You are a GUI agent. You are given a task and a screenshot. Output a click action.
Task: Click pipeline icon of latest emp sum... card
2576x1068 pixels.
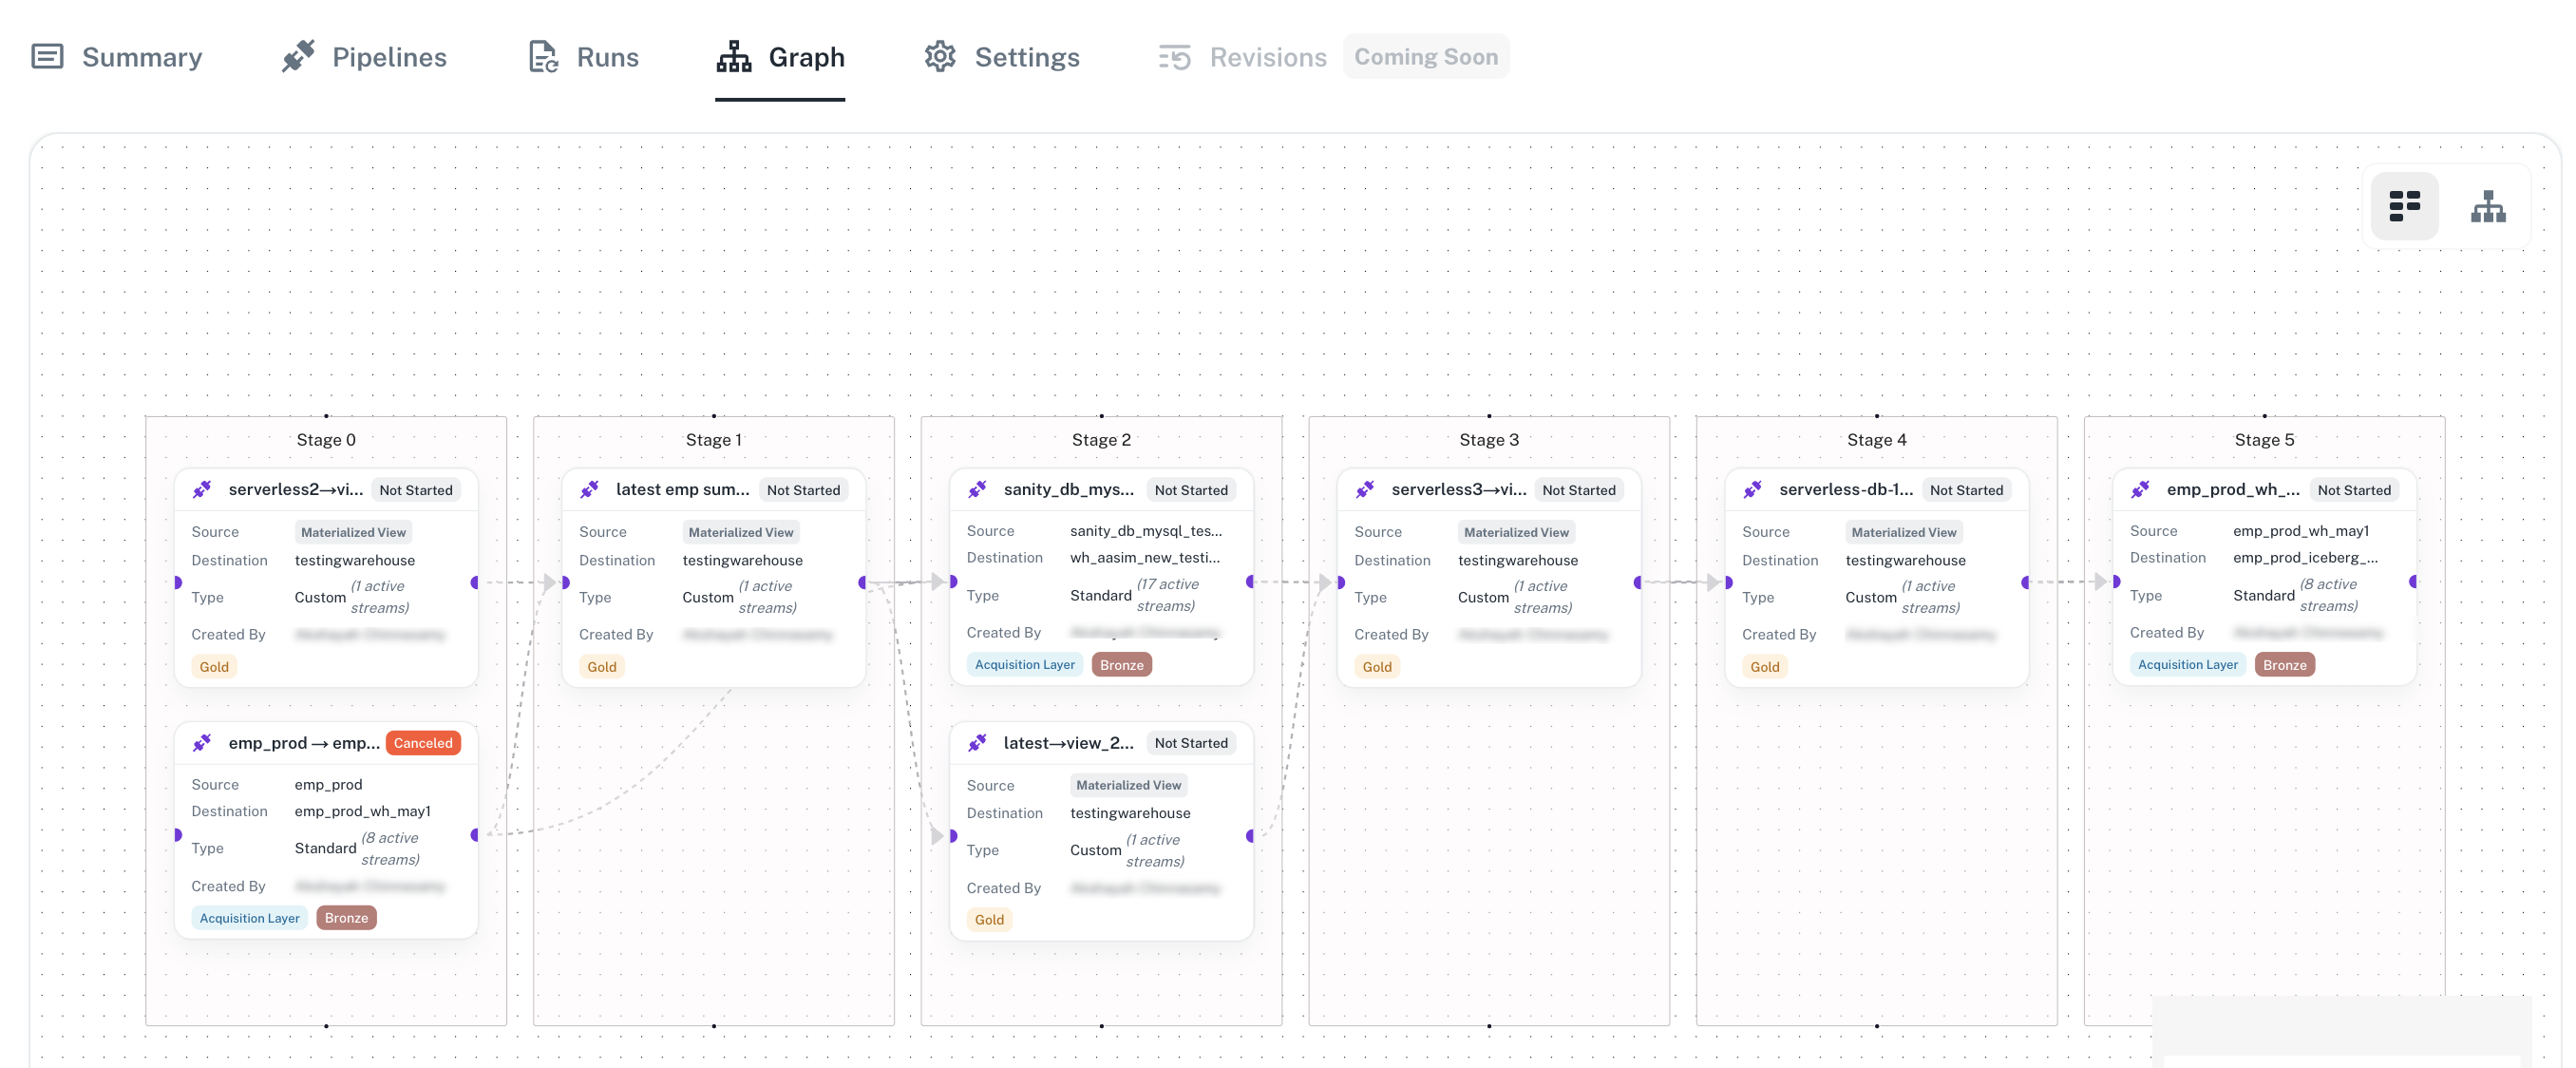(x=590, y=489)
